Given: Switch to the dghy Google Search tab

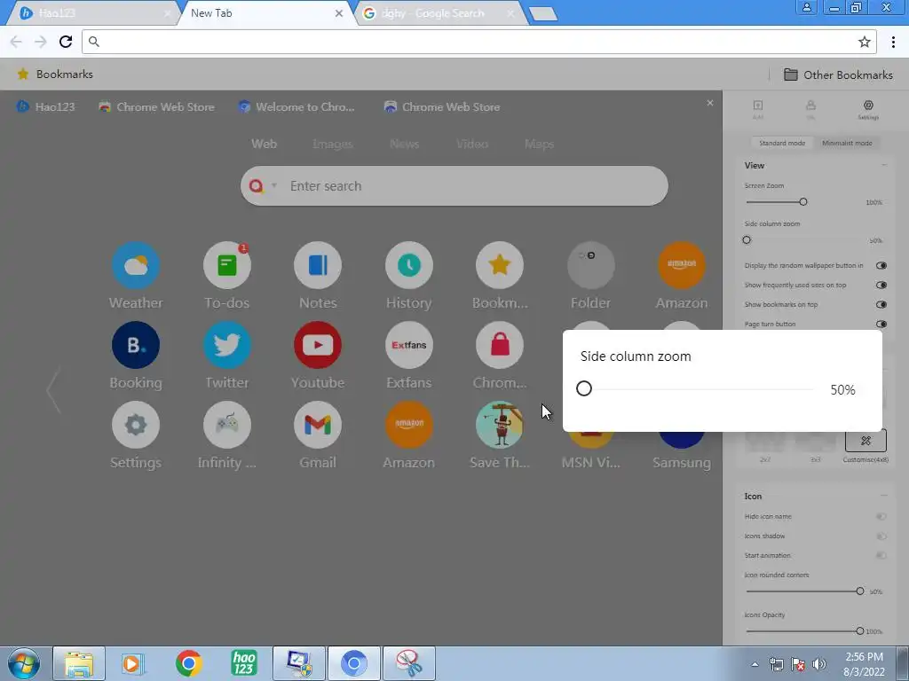Looking at the screenshot, I should tap(440, 12).
